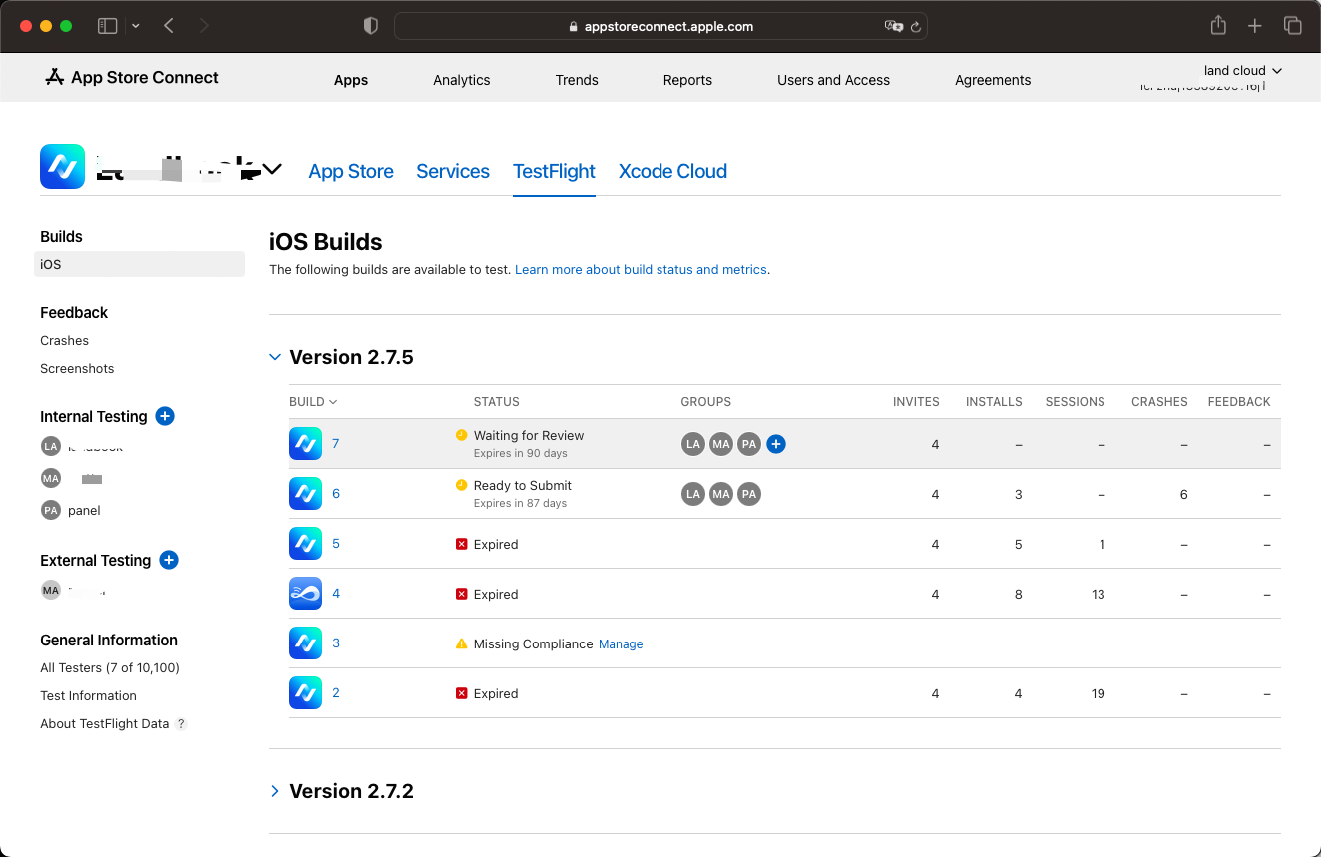The width and height of the screenshot is (1321, 857).
Task: Sort by BUILD column header
Action: coord(313,402)
